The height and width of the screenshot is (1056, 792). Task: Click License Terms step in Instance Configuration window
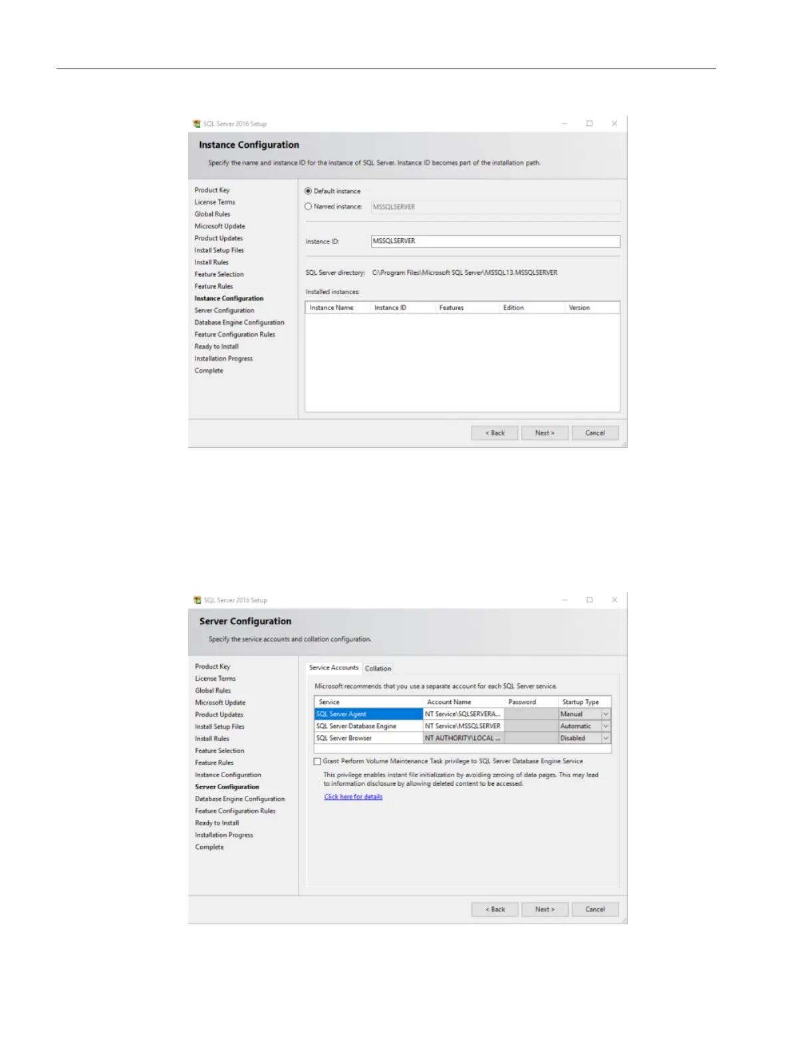click(x=215, y=202)
